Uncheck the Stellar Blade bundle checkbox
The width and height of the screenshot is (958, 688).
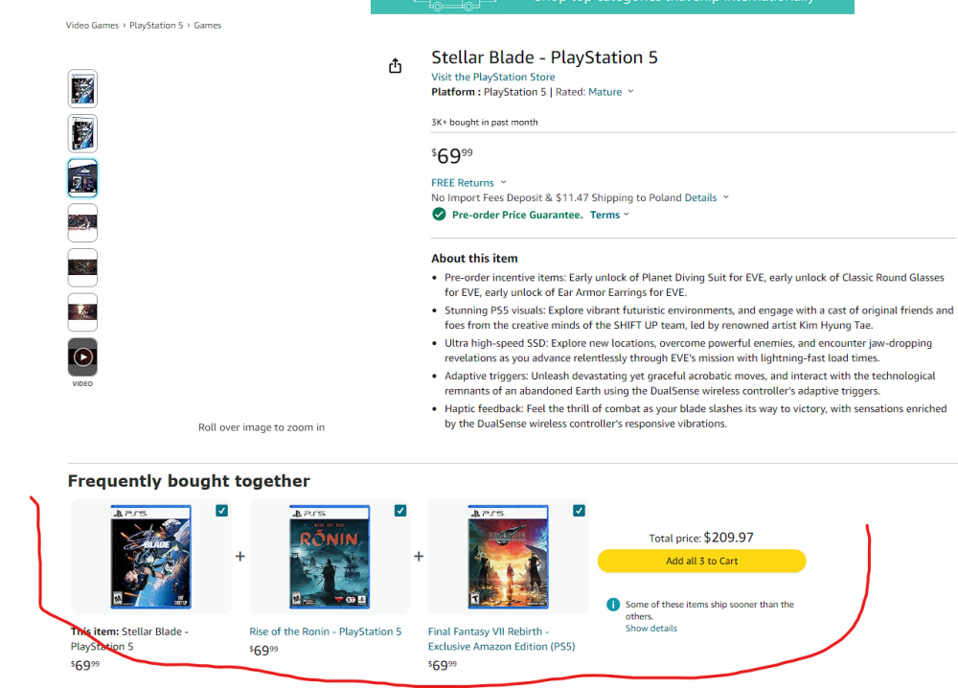(x=222, y=511)
